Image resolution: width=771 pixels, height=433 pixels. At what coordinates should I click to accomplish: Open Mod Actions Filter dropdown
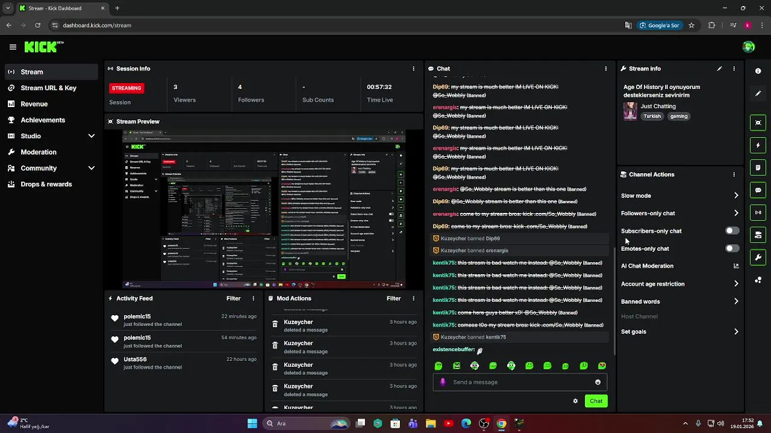(394, 298)
